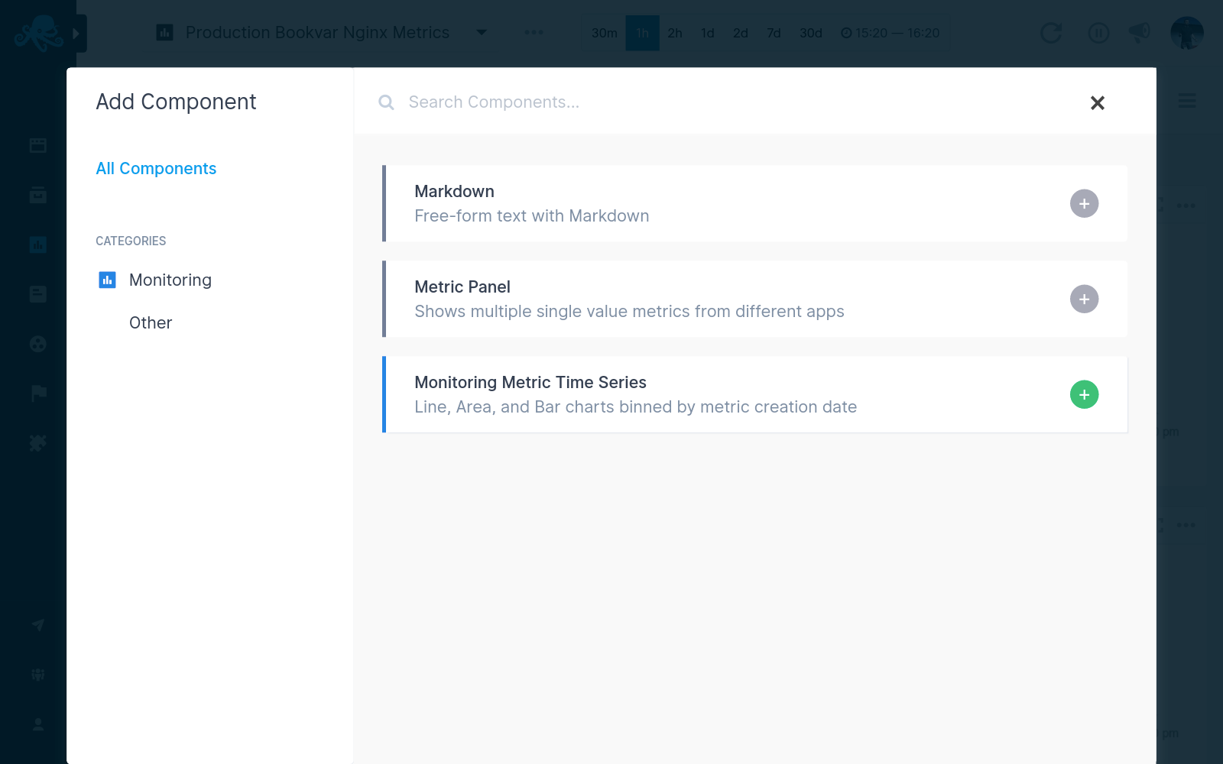The height and width of the screenshot is (764, 1223).
Task: Expand the sidebar with arrow toggle
Action: 76,34
